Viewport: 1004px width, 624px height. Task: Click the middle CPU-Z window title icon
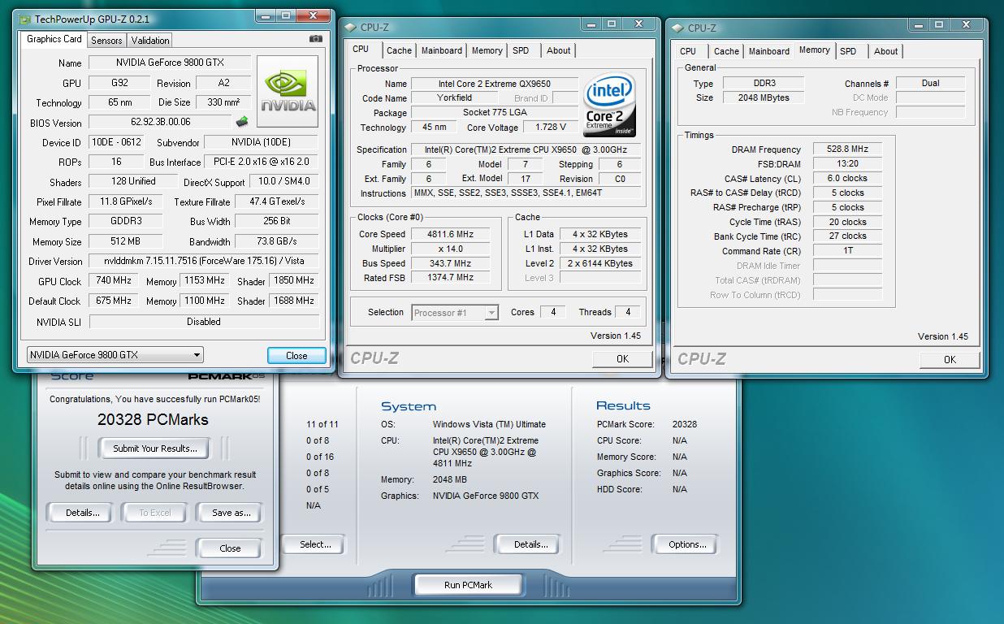[x=352, y=27]
